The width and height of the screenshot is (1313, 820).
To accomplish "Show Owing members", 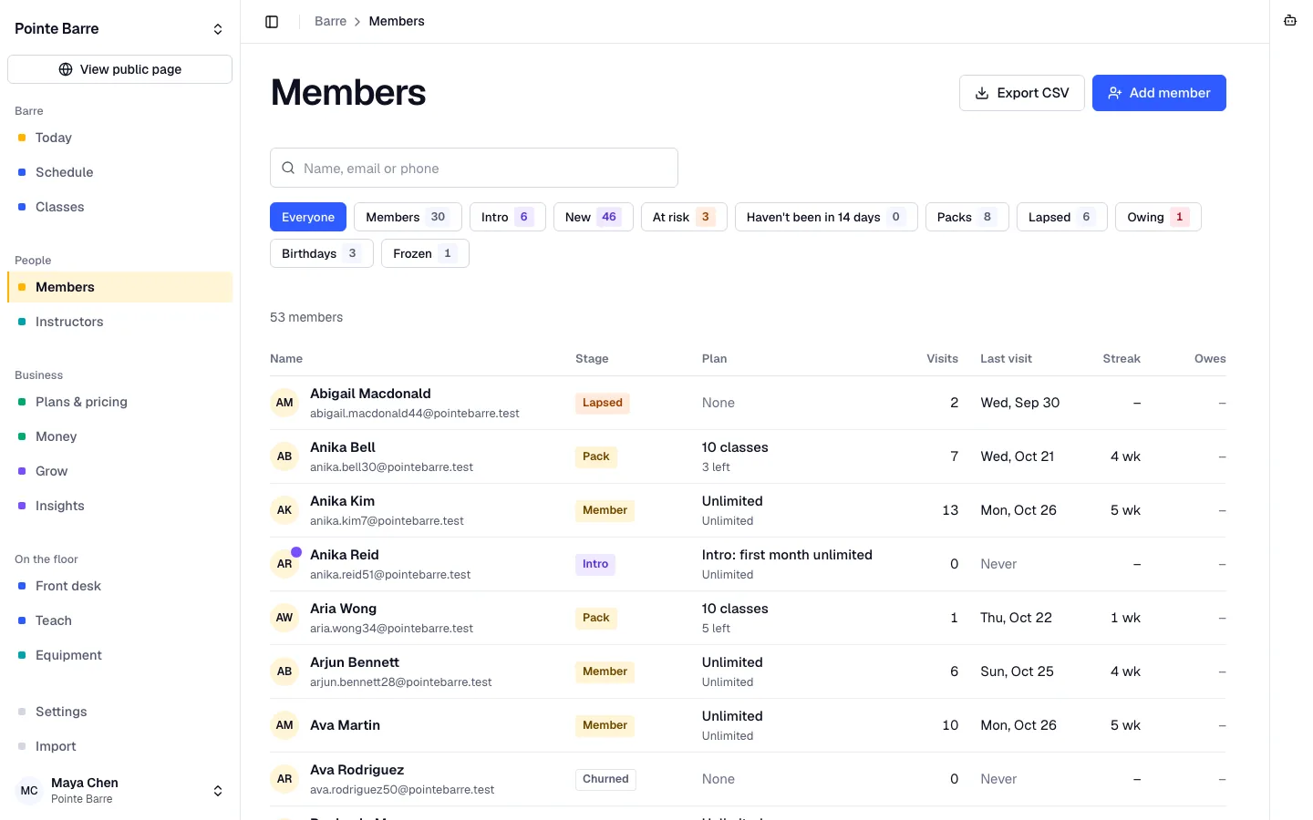I will [x=1158, y=217].
